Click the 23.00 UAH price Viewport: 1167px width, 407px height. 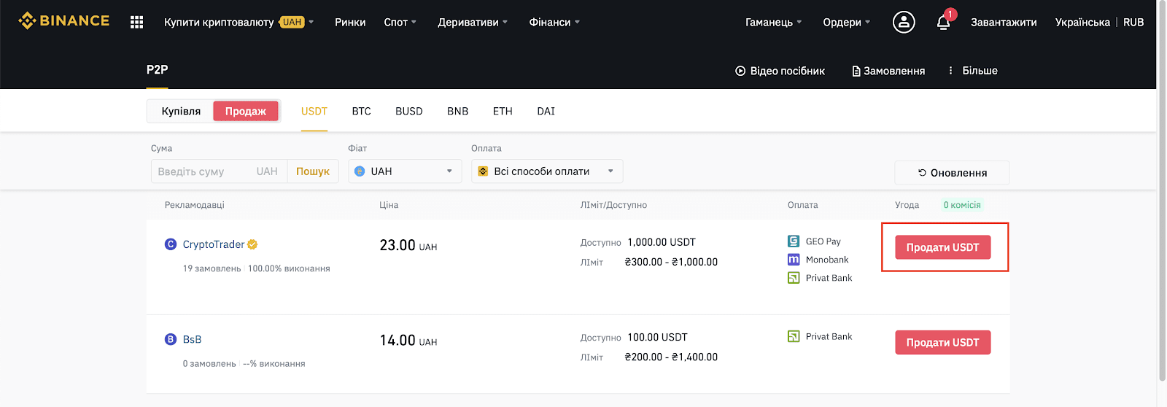[x=408, y=246]
